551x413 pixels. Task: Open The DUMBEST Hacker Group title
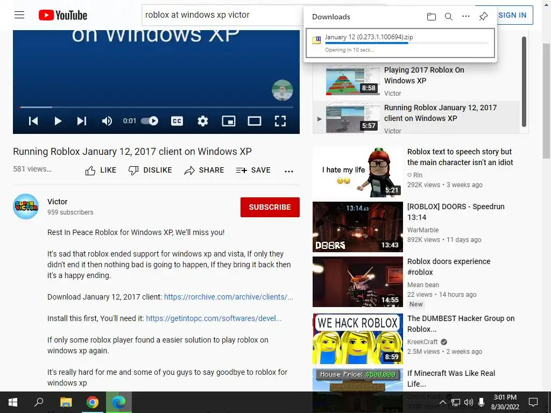point(461,323)
